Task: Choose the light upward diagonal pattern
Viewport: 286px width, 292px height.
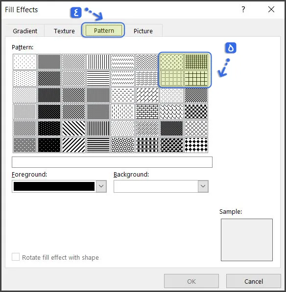Action: coord(73,79)
